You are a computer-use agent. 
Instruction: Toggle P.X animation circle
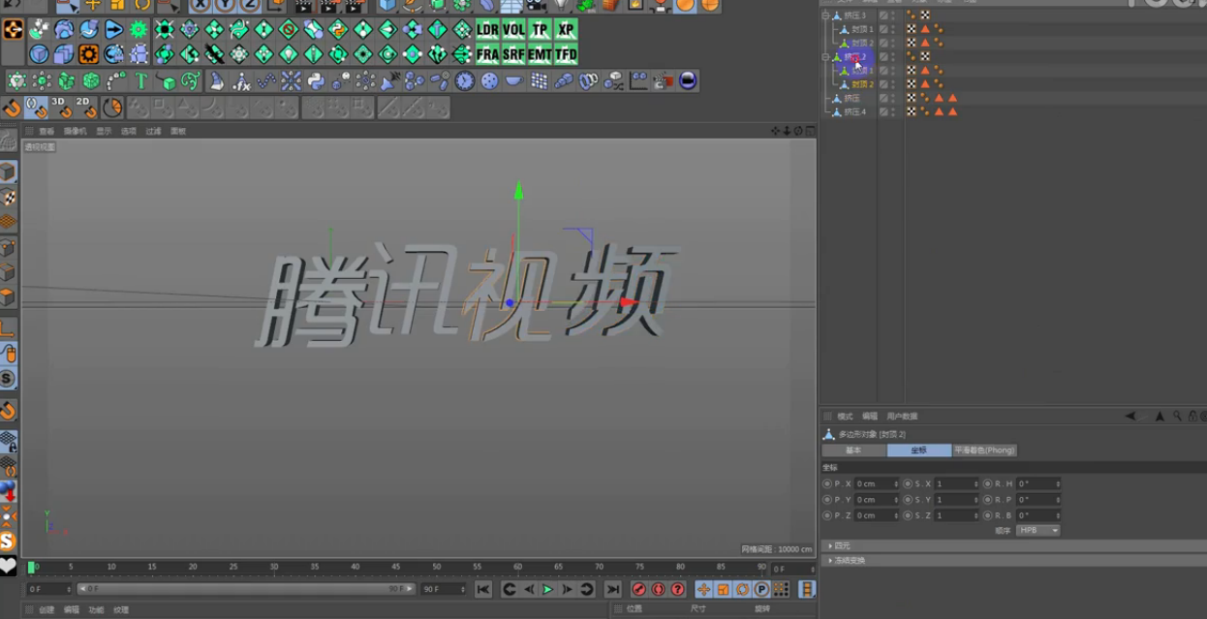[827, 483]
